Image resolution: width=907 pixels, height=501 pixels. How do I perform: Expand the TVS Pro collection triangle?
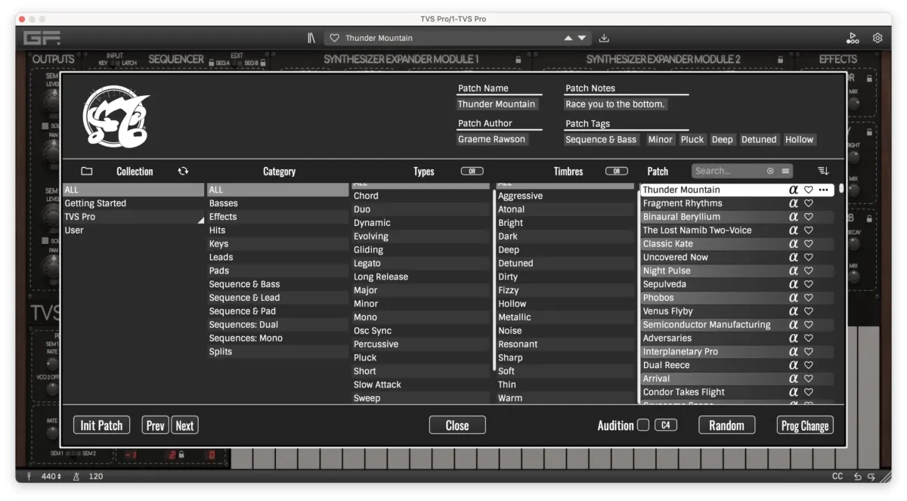pos(201,220)
